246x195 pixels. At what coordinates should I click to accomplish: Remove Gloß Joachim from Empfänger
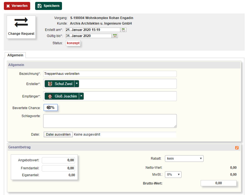click(x=81, y=96)
